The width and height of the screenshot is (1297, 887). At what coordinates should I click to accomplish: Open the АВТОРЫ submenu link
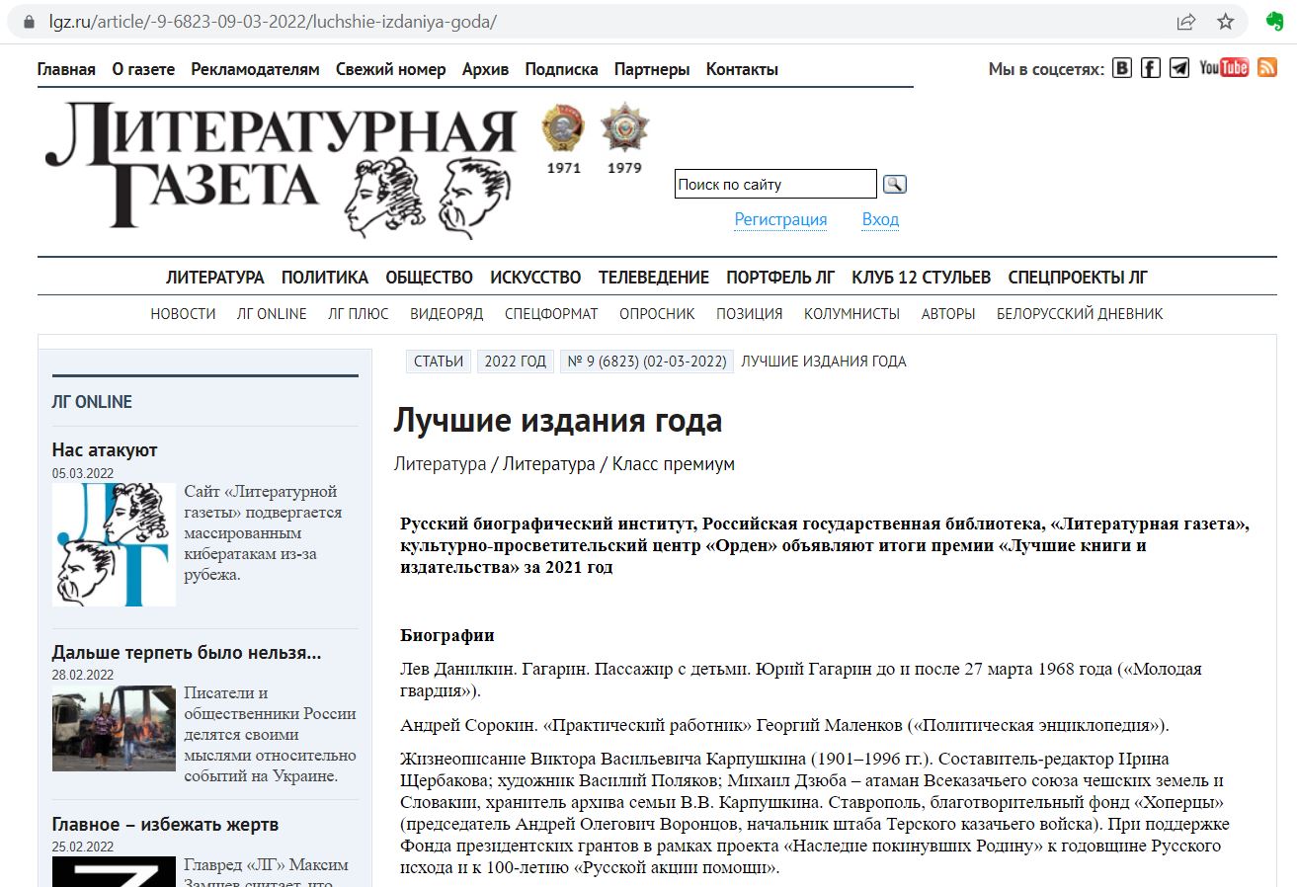(x=948, y=314)
